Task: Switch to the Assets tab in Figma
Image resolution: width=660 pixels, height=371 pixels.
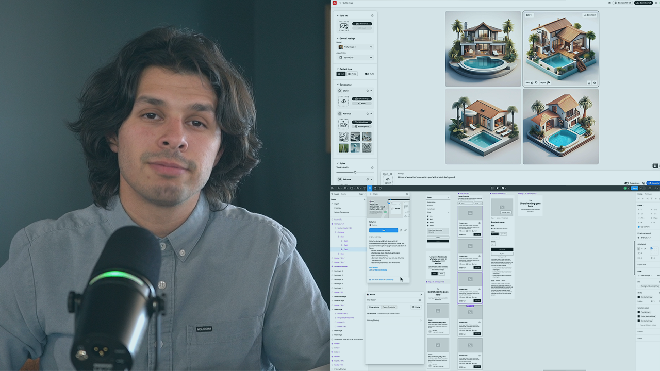Action: pyautogui.click(x=344, y=194)
